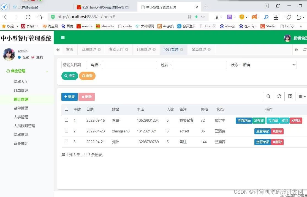Click 取消 for row 李哥

(x=285, y=121)
